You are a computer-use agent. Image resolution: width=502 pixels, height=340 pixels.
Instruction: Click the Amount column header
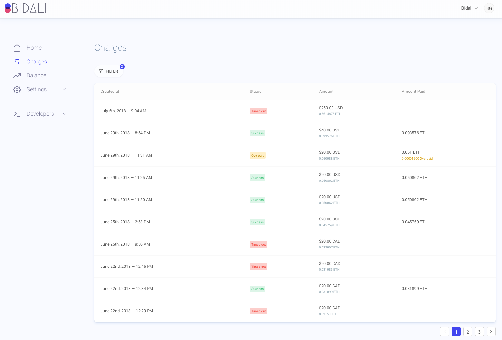(x=326, y=92)
